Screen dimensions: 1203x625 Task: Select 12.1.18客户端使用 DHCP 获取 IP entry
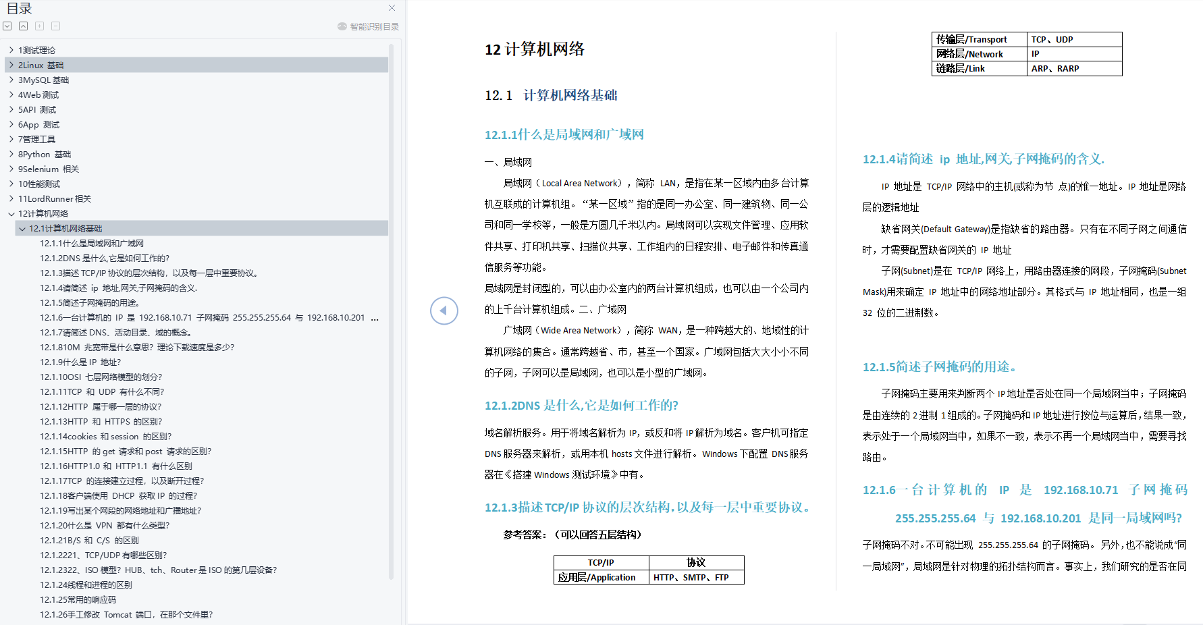(119, 495)
